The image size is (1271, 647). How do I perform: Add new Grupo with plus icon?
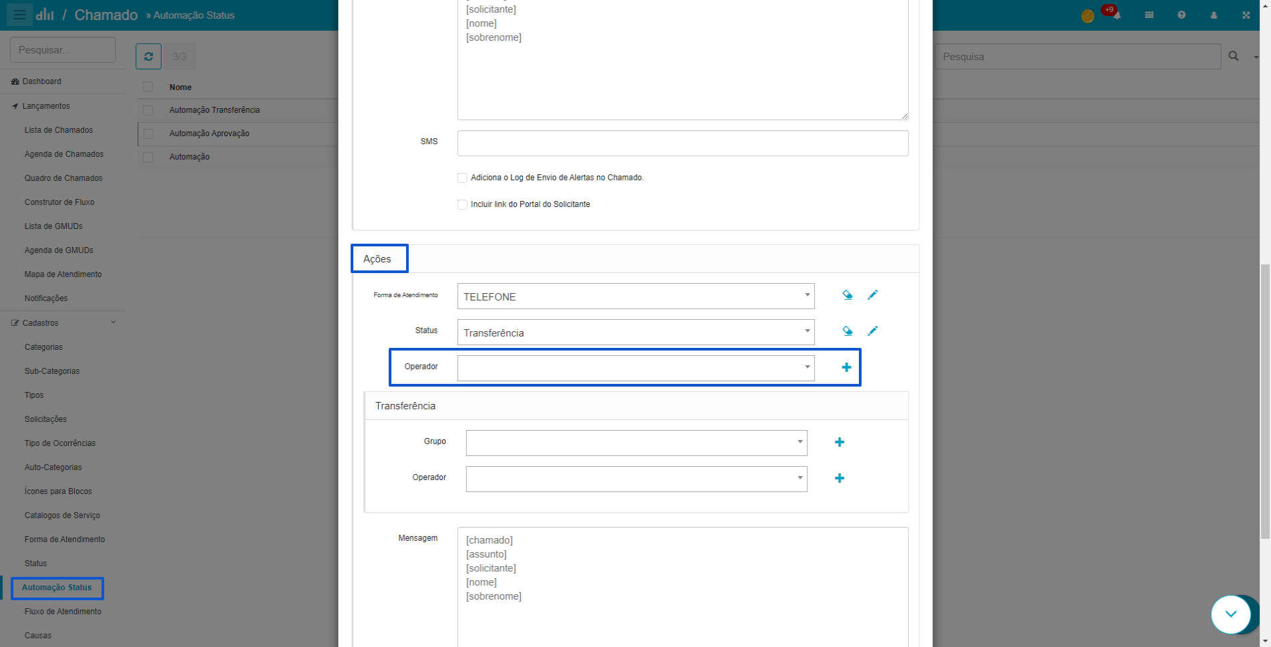[840, 442]
